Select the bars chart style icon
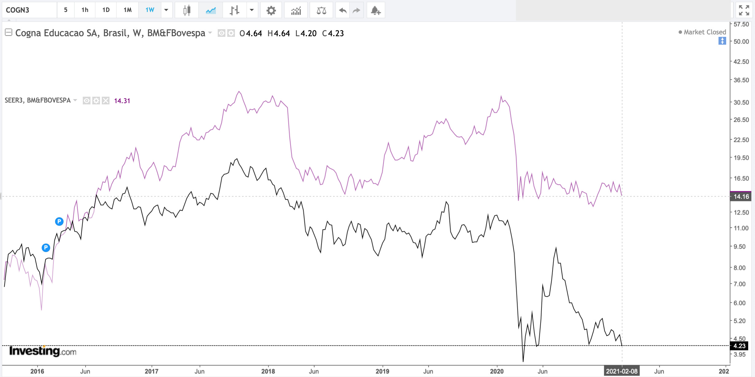755x377 pixels. pyautogui.click(x=234, y=10)
